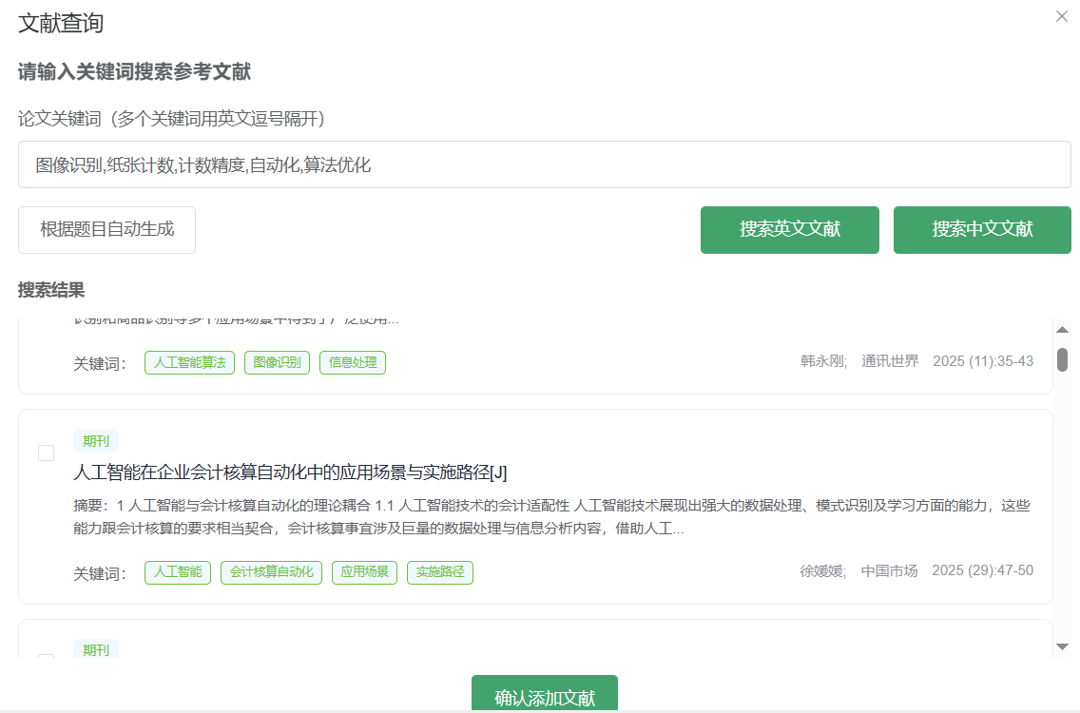The image size is (1080, 713).
Task: Open the 人工智能在企业会计核算自动化中的应用场景与实施路径 article title
Action: [290, 472]
